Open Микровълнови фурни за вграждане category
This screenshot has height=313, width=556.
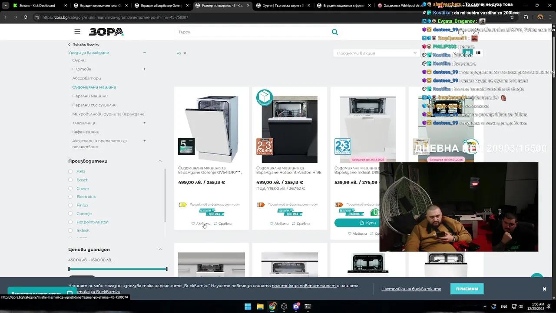pyautogui.click(x=108, y=114)
